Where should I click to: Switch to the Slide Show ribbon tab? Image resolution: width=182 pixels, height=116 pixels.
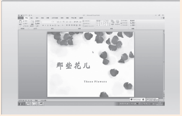coord(55,18)
